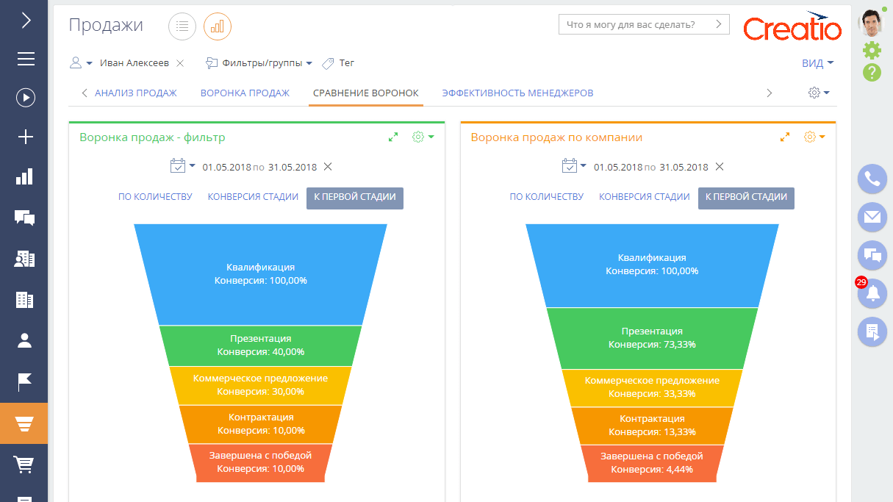Remove the Иван Алексеев owner filter

180,63
